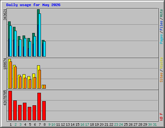Click day 5 on the x-axis
Screen dimensions: 165x128
pos(30,124)
